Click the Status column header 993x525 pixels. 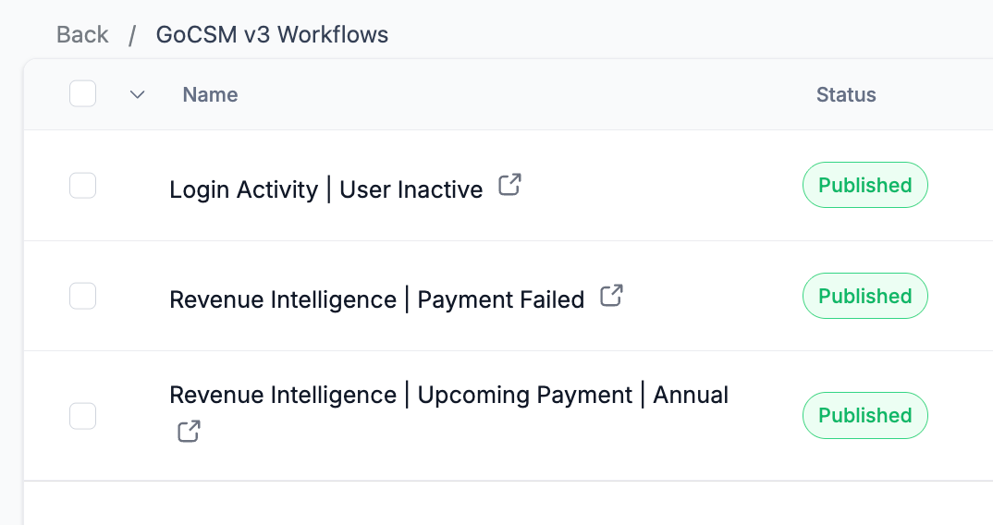pos(846,94)
